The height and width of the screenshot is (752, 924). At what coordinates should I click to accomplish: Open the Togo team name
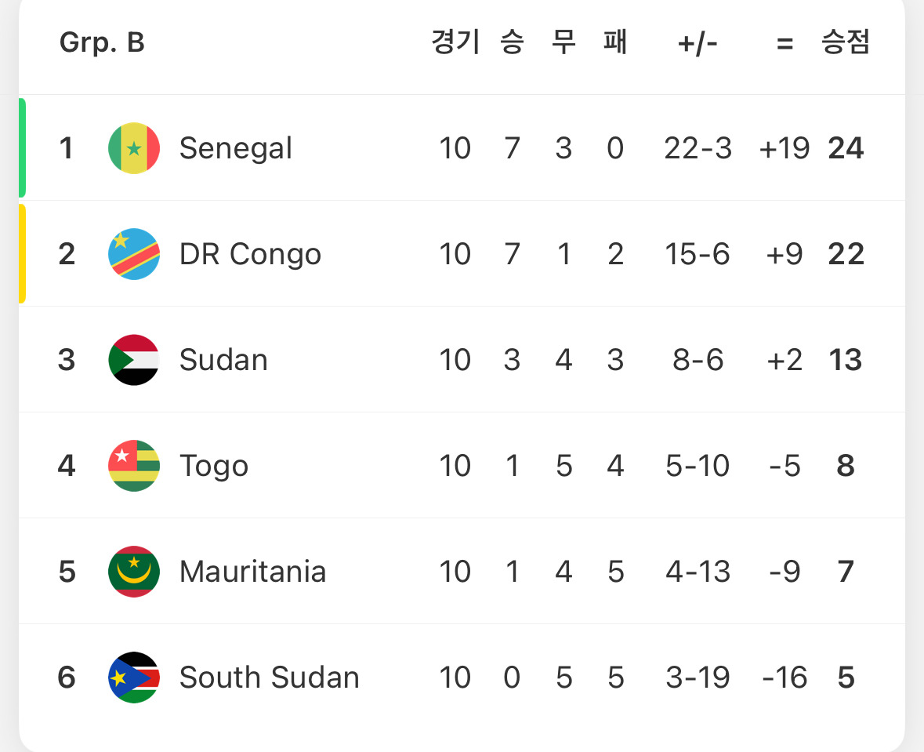click(x=214, y=466)
